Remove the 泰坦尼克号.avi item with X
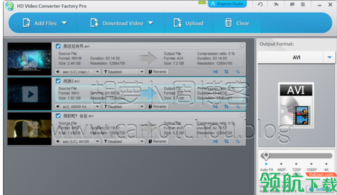This screenshot has height=195, width=337. 242,46
